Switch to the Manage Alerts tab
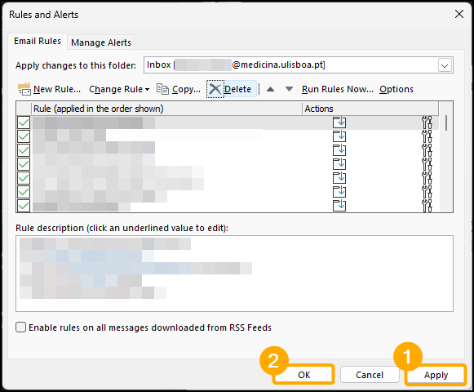474x392 pixels. click(101, 42)
